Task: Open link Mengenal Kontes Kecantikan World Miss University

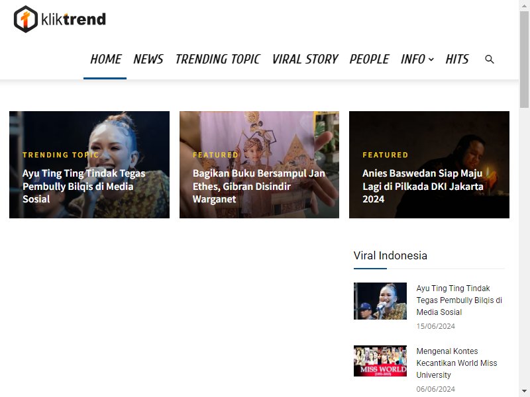Action: [456, 363]
